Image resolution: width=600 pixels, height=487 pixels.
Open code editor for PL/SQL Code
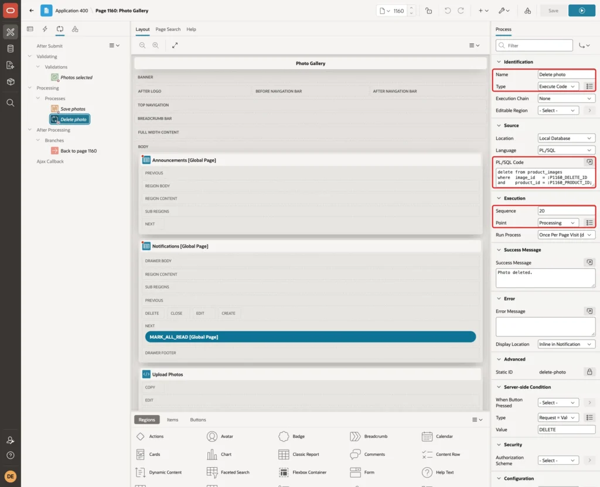coord(589,162)
